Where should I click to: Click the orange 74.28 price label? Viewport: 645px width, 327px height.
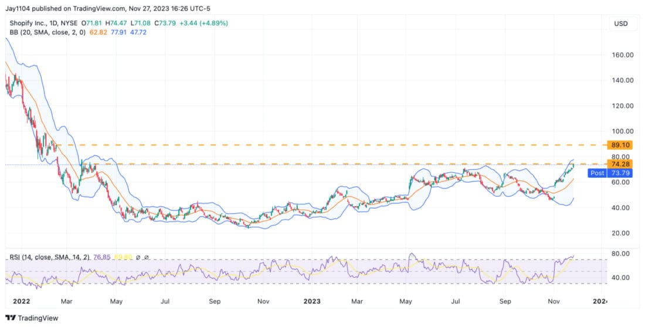pos(620,165)
